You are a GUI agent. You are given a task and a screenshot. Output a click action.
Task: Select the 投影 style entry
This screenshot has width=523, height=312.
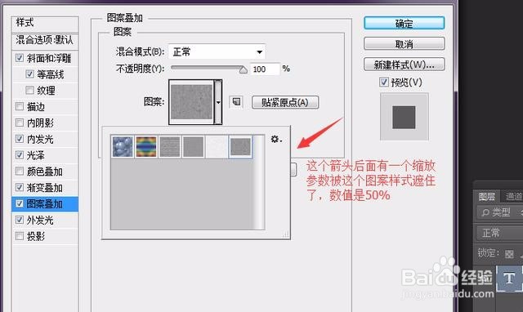pyautogui.click(x=36, y=236)
